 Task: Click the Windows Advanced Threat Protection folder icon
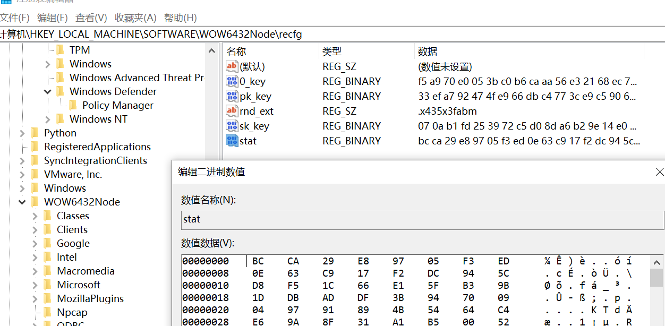click(x=60, y=78)
